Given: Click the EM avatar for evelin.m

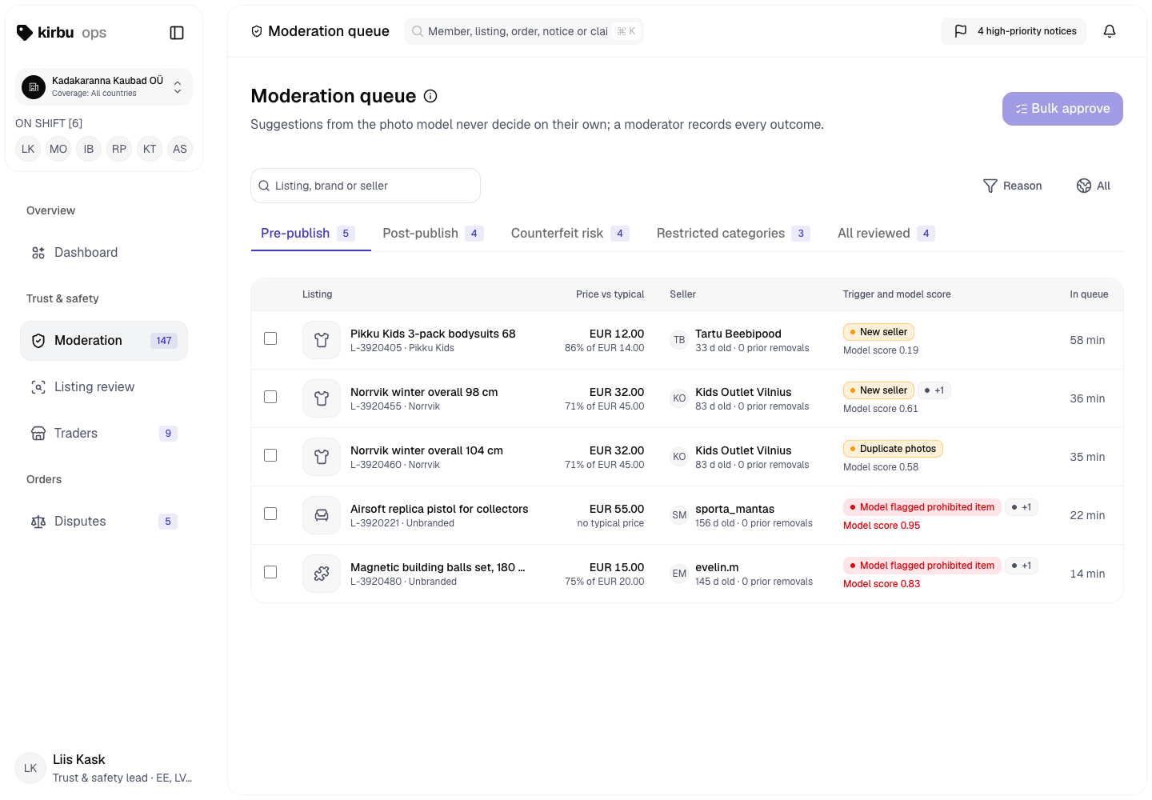Looking at the screenshot, I should click(679, 574).
